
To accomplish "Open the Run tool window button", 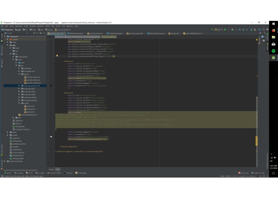I will tap(8, 173).
